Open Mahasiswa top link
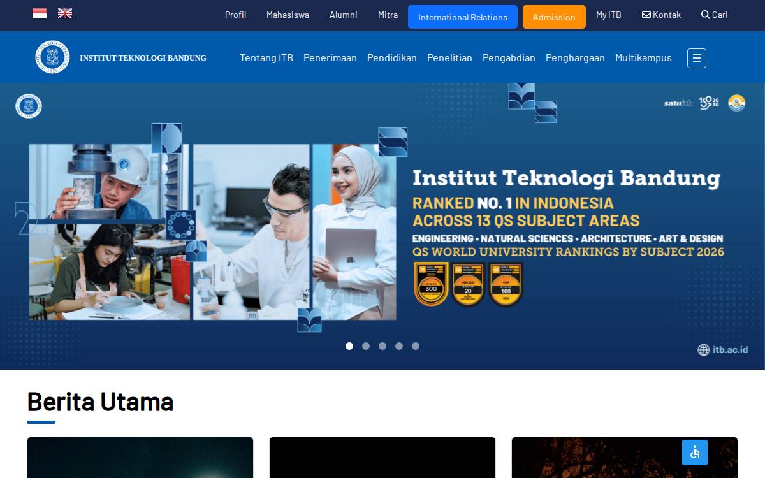 coord(288,15)
